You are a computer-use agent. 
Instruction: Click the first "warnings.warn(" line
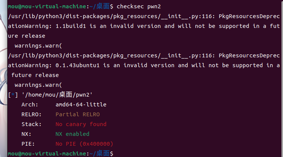37,46
